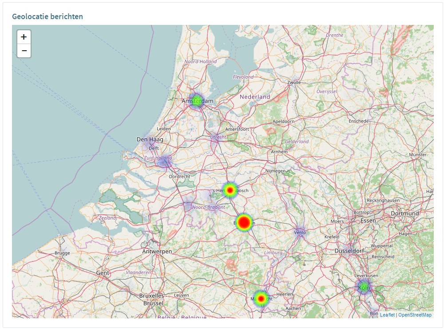This screenshot has width=444, height=329.
Task: Click the 'Leiden' city label
Action: (164, 129)
